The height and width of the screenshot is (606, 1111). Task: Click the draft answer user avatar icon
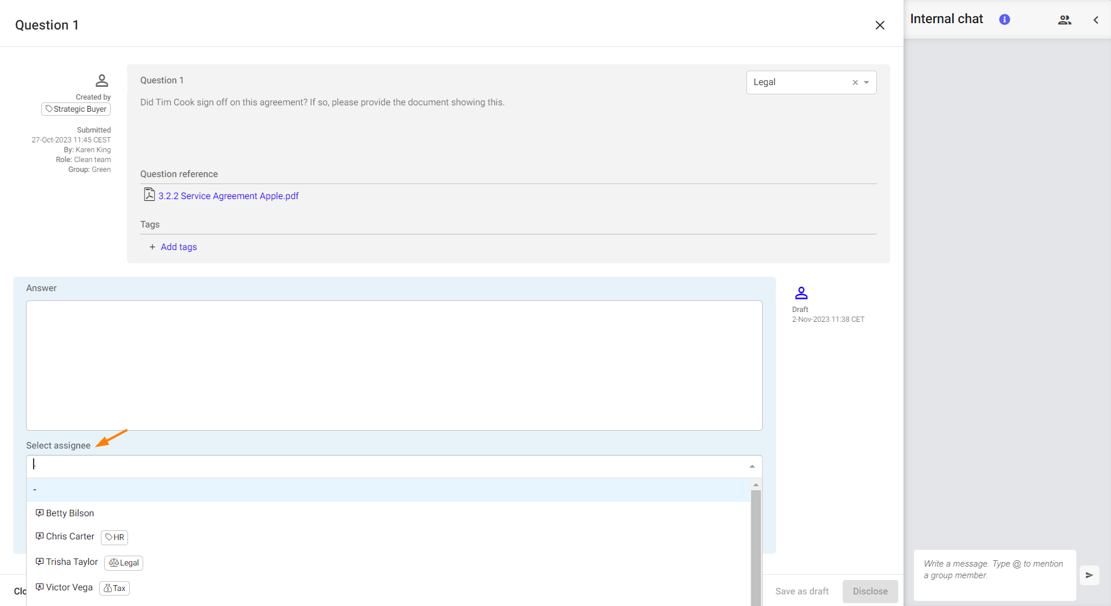click(x=801, y=293)
